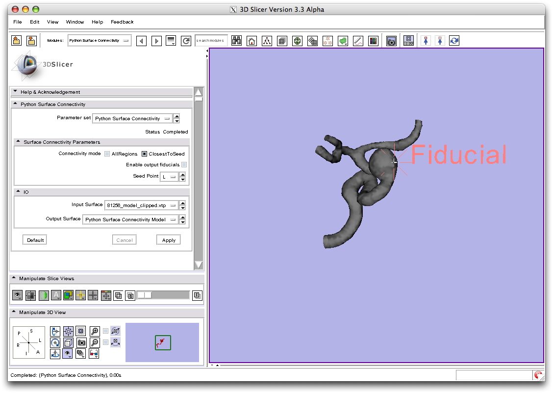Open the Modules dropdown selector
The width and height of the screenshot is (553, 393).
(99, 41)
